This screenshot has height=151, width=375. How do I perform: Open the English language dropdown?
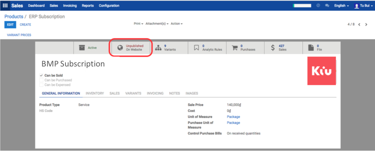coord(341,6)
